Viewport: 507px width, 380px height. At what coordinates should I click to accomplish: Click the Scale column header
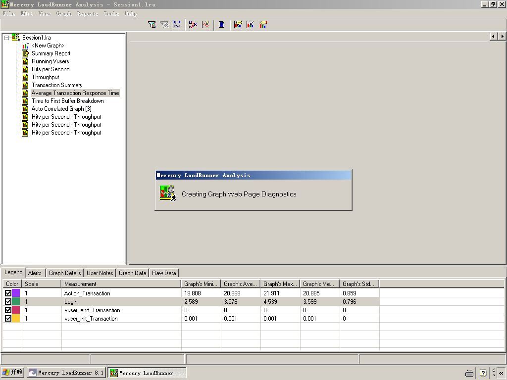[42, 284]
